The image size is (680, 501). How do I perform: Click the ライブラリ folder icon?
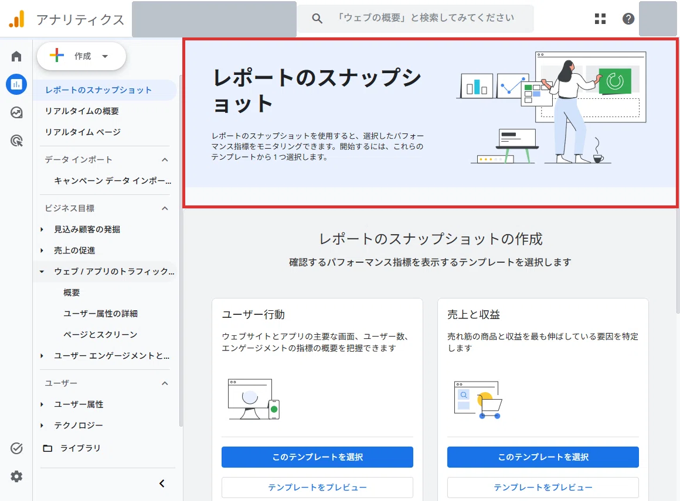pyautogui.click(x=47, y=448)
